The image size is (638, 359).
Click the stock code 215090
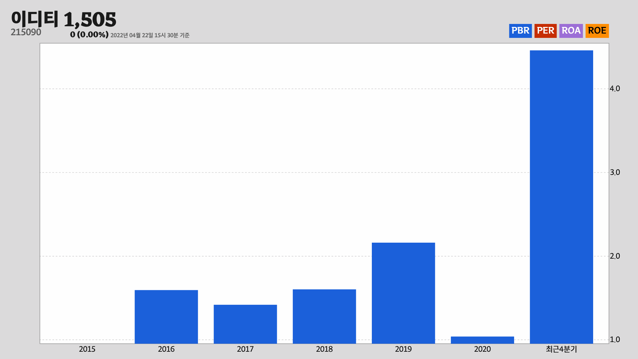[26, 32]
